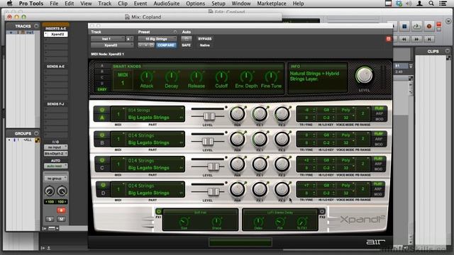Image resolution: width=454 pixels, height=255 pixels.
Task: Select smart knobs page A
Action: click(x=102, y=66)
